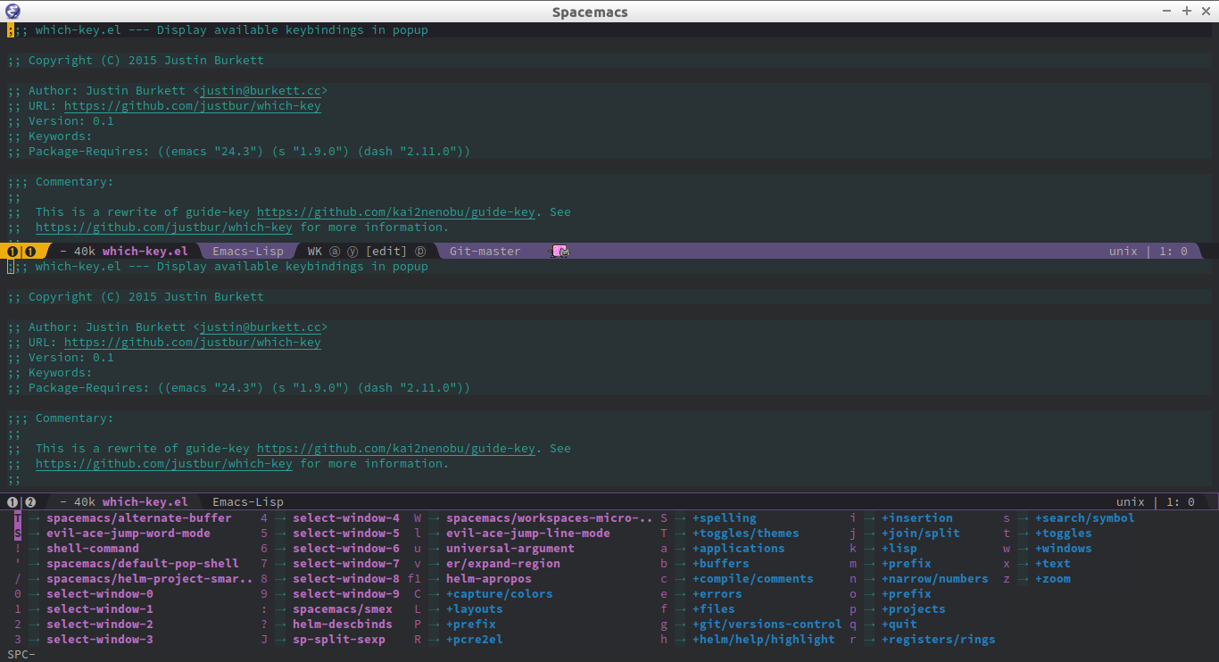
Task: Expand the +search/symbol prefix group
Action: (1084, 518)
